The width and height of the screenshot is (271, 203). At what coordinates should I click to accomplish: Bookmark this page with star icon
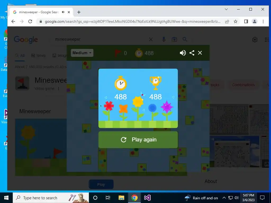pyautogui.click(x=235, y=21)
